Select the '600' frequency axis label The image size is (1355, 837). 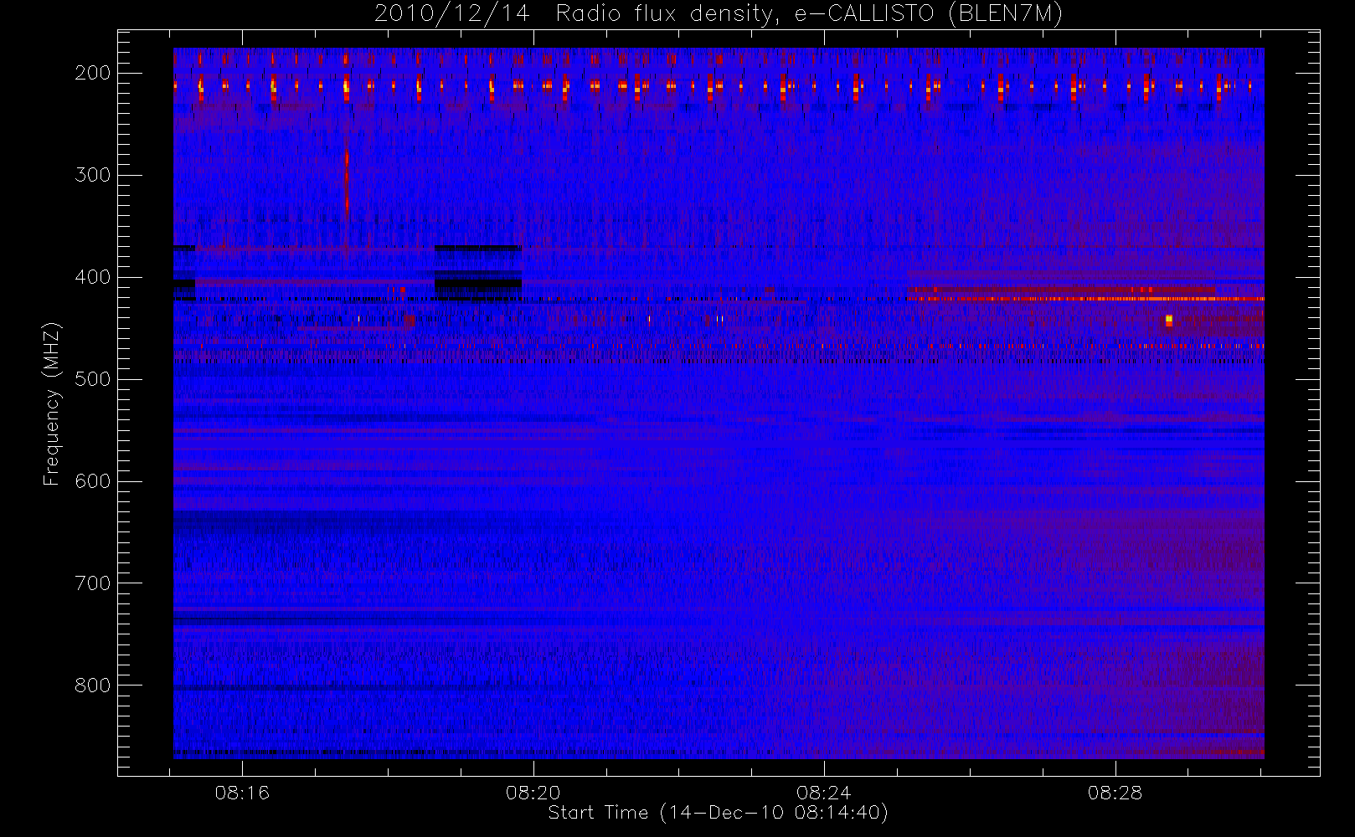[92, 481]
